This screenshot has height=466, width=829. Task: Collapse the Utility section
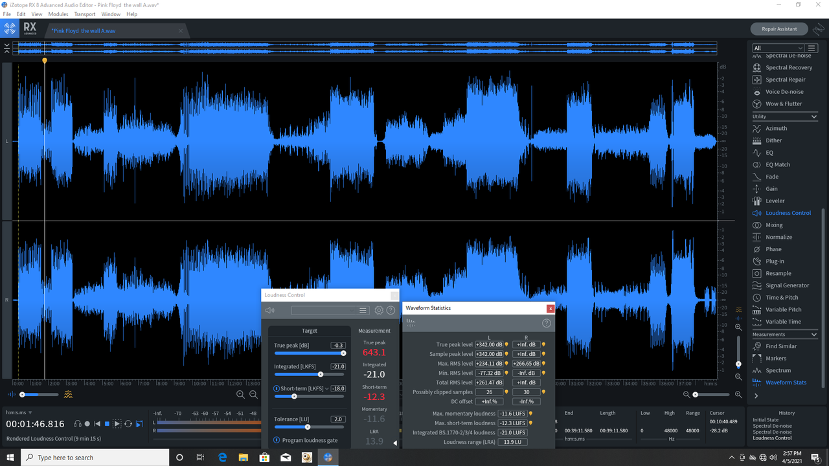pos(814,116)
